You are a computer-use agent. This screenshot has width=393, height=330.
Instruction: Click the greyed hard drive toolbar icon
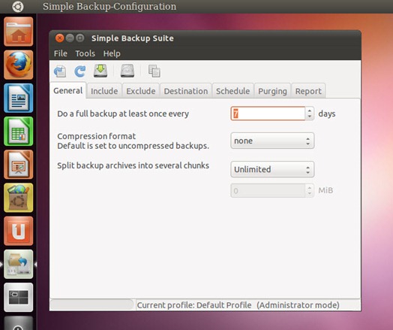[127, 71]
